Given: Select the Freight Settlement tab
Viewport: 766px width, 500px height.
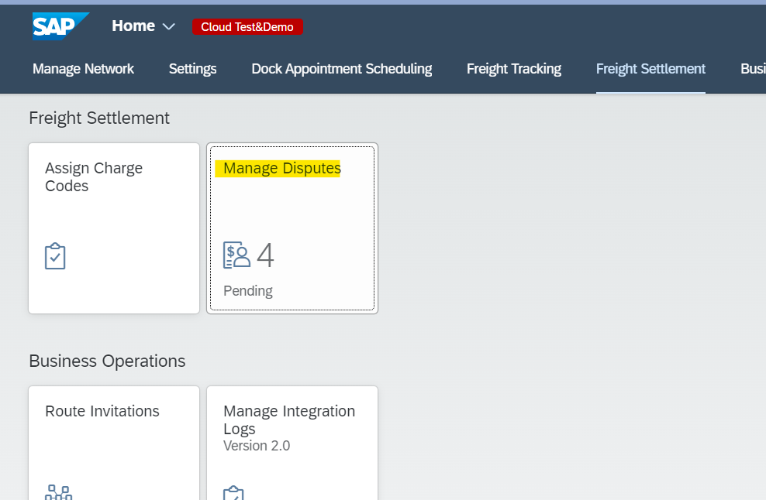Looking at the screenshot, I should (650, 69).
